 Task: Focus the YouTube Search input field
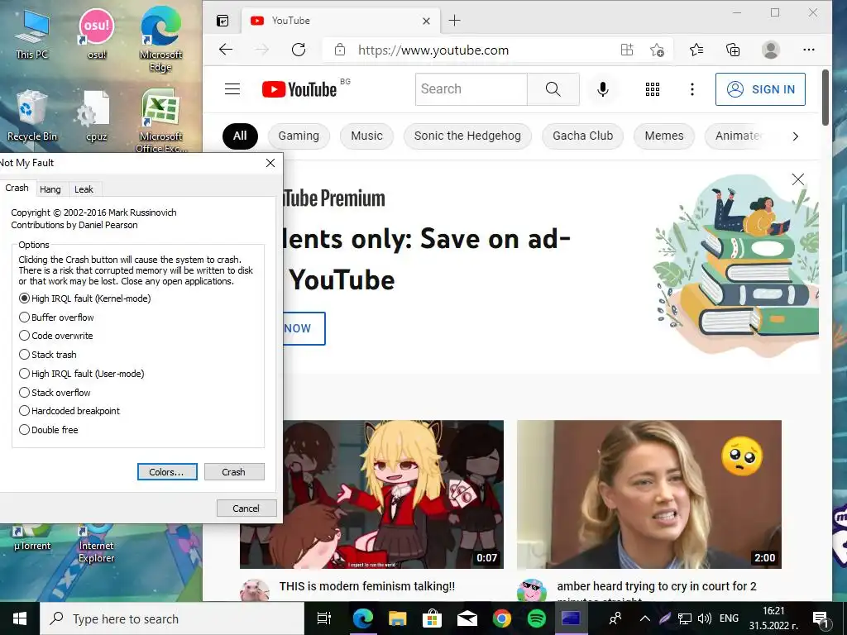pos(471,89)
